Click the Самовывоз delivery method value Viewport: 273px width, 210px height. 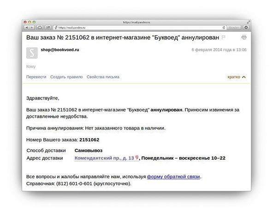[x=89, y=151]
